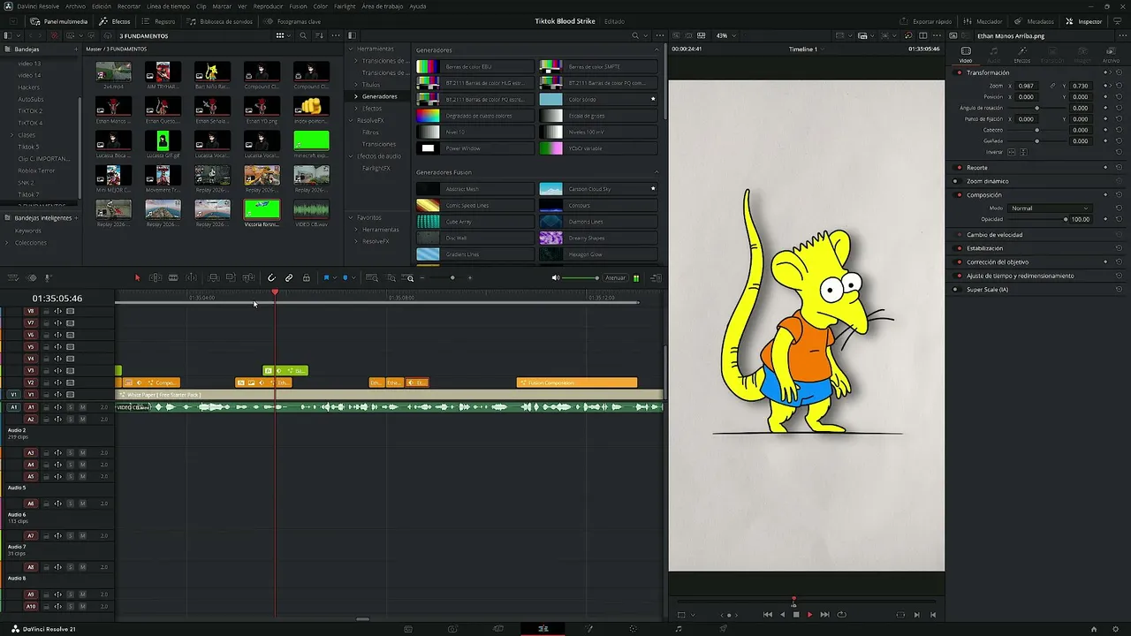Toggle timeline snapping magnet icon
Screen dimensions: 1131x636
[271, 278]
